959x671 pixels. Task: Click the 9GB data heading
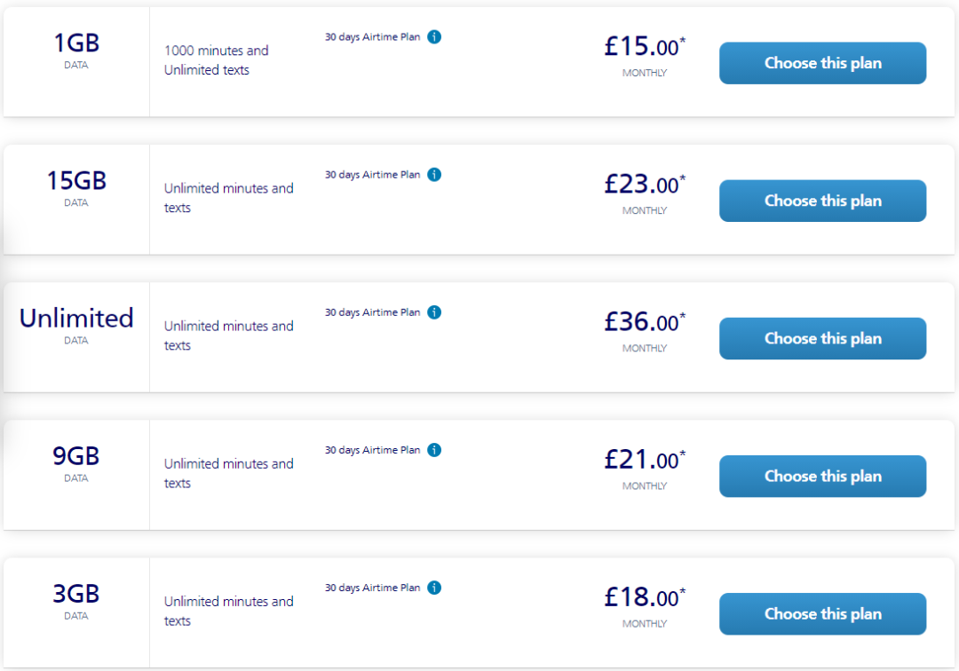tap(76, 456)
